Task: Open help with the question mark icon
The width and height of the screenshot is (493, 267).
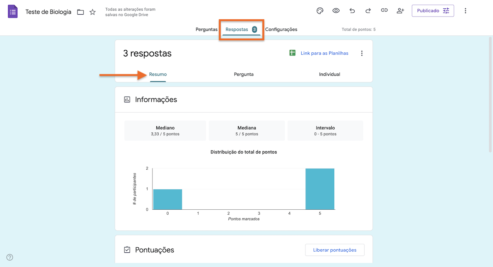Action: (x=9, y=257)
